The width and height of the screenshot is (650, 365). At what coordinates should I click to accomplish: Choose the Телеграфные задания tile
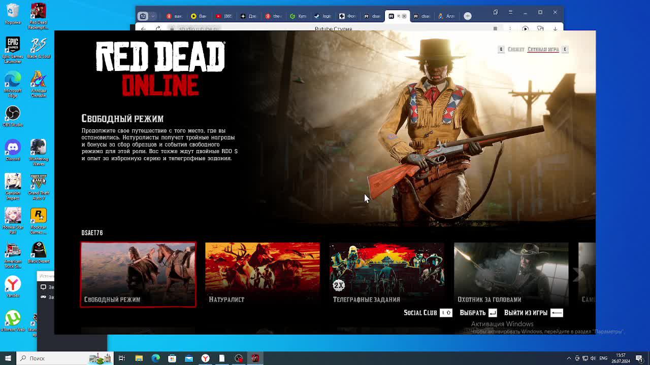[386, 274]
